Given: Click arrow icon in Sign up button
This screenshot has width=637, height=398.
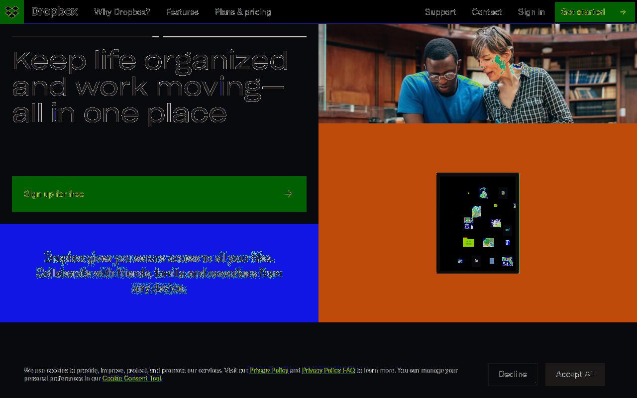Looking at the screenshot, I should 289,194.
